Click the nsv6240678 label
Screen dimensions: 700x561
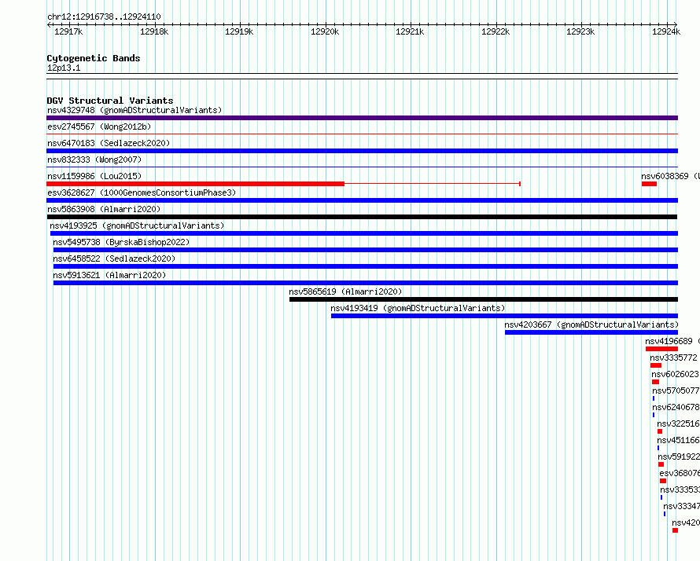(676, 407)
